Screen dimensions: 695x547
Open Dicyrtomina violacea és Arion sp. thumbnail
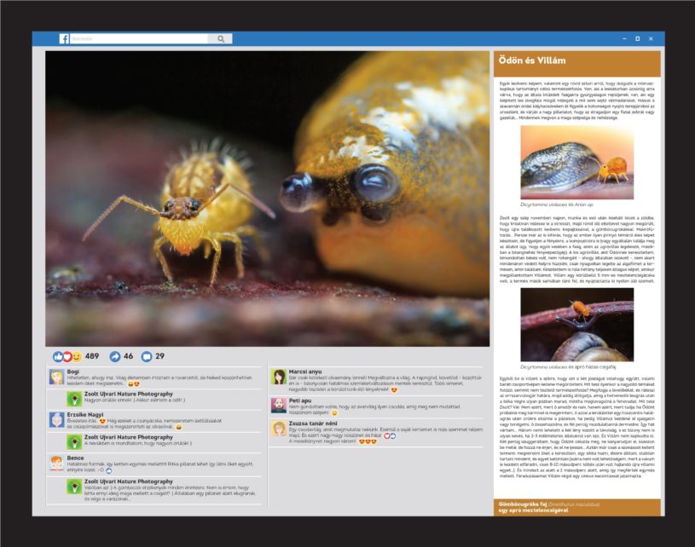[576, 164]
